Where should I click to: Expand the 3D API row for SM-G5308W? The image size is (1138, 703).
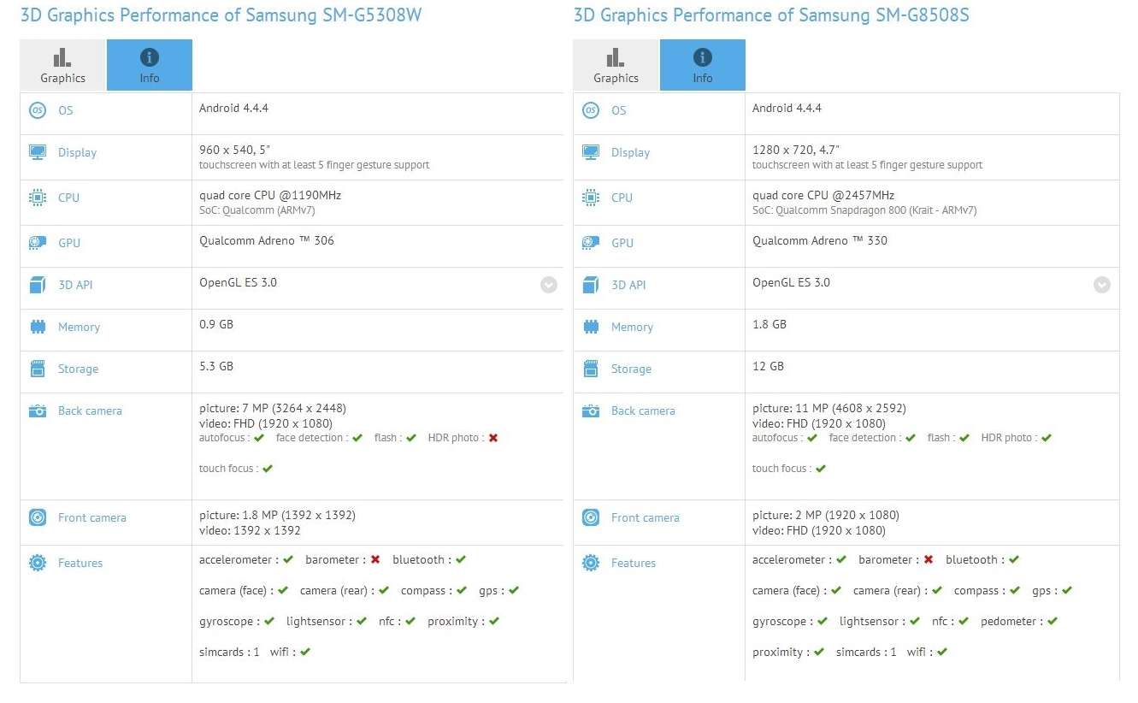(x=549, y=285)
